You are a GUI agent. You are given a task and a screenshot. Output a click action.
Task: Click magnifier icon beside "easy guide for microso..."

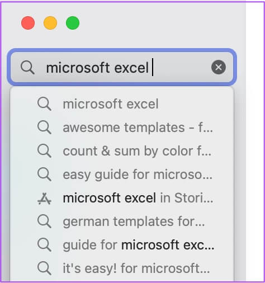[44, 174]
